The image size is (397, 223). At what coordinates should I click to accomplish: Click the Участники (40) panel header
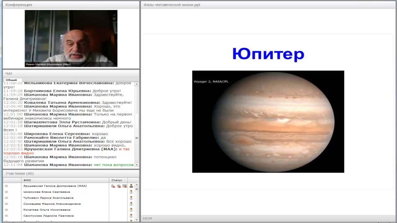[x=71, y=173]
